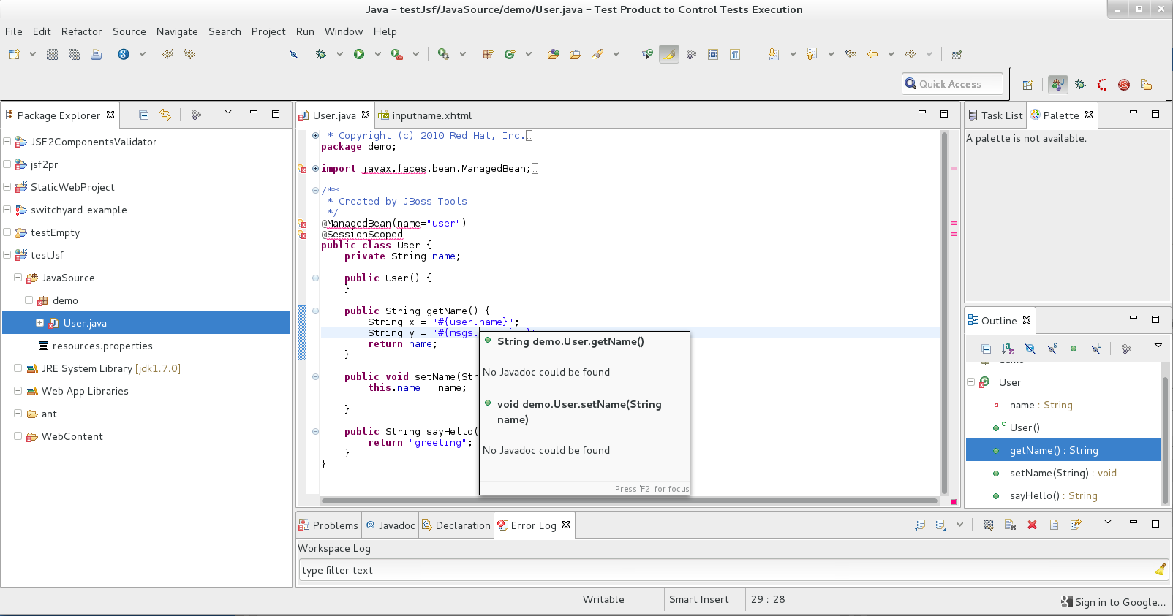Click the Save All toolbar icon
This screenshot has width=1173, height=616.
pyautogui.click(x=74, y=54)
